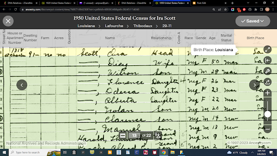Select the Race column header
This screenshot has height=156, width=277.
189,38
